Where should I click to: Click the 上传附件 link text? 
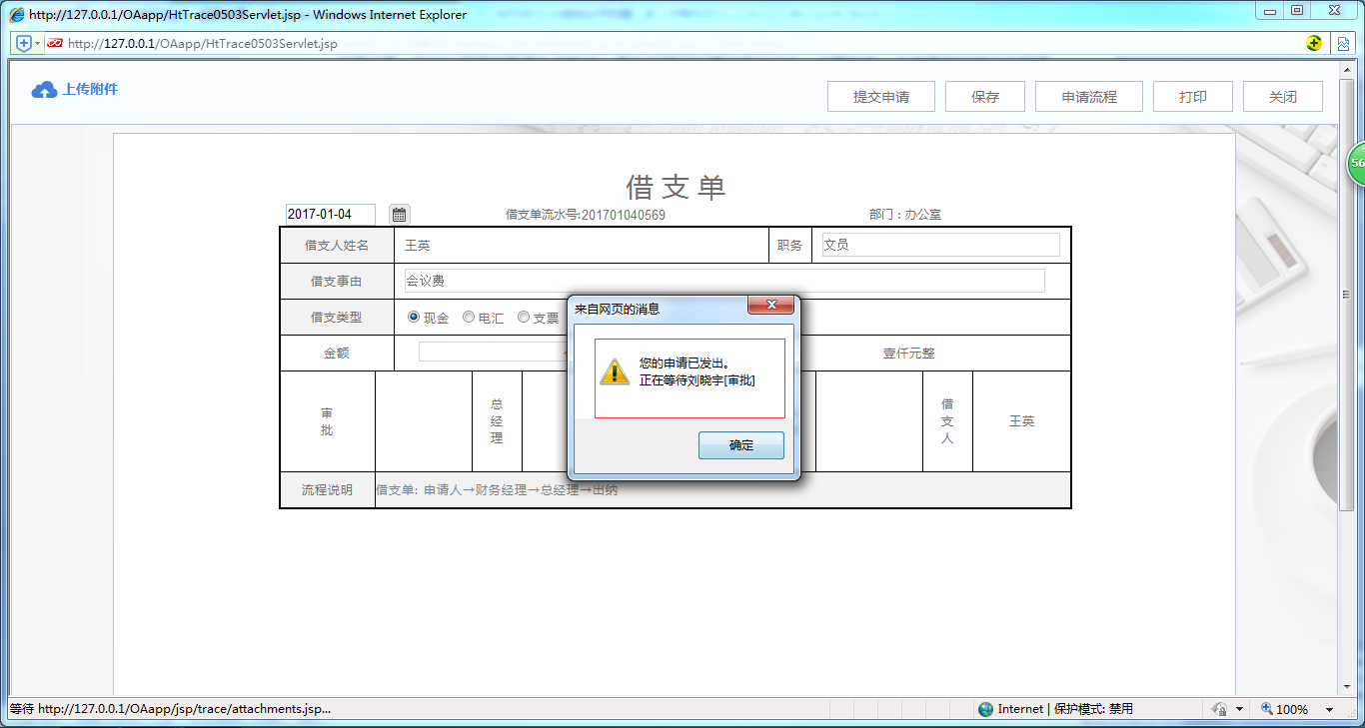[x=90, y=89]
